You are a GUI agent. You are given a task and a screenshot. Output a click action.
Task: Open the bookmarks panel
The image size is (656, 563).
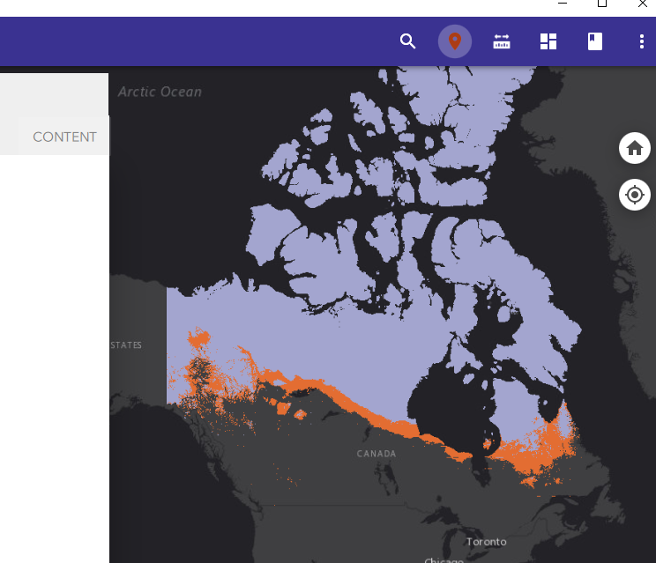[x=595, y=41]
